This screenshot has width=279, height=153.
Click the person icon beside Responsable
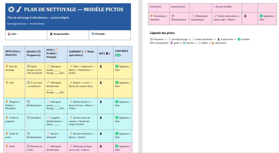point(51,34)
